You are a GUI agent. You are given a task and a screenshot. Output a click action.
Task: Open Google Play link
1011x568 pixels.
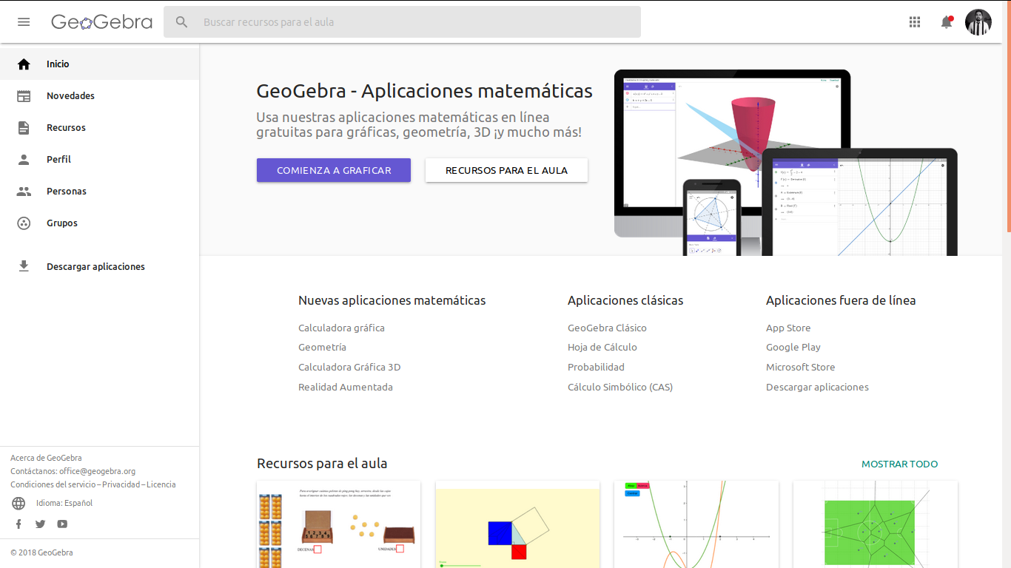(x=793, y=347)
